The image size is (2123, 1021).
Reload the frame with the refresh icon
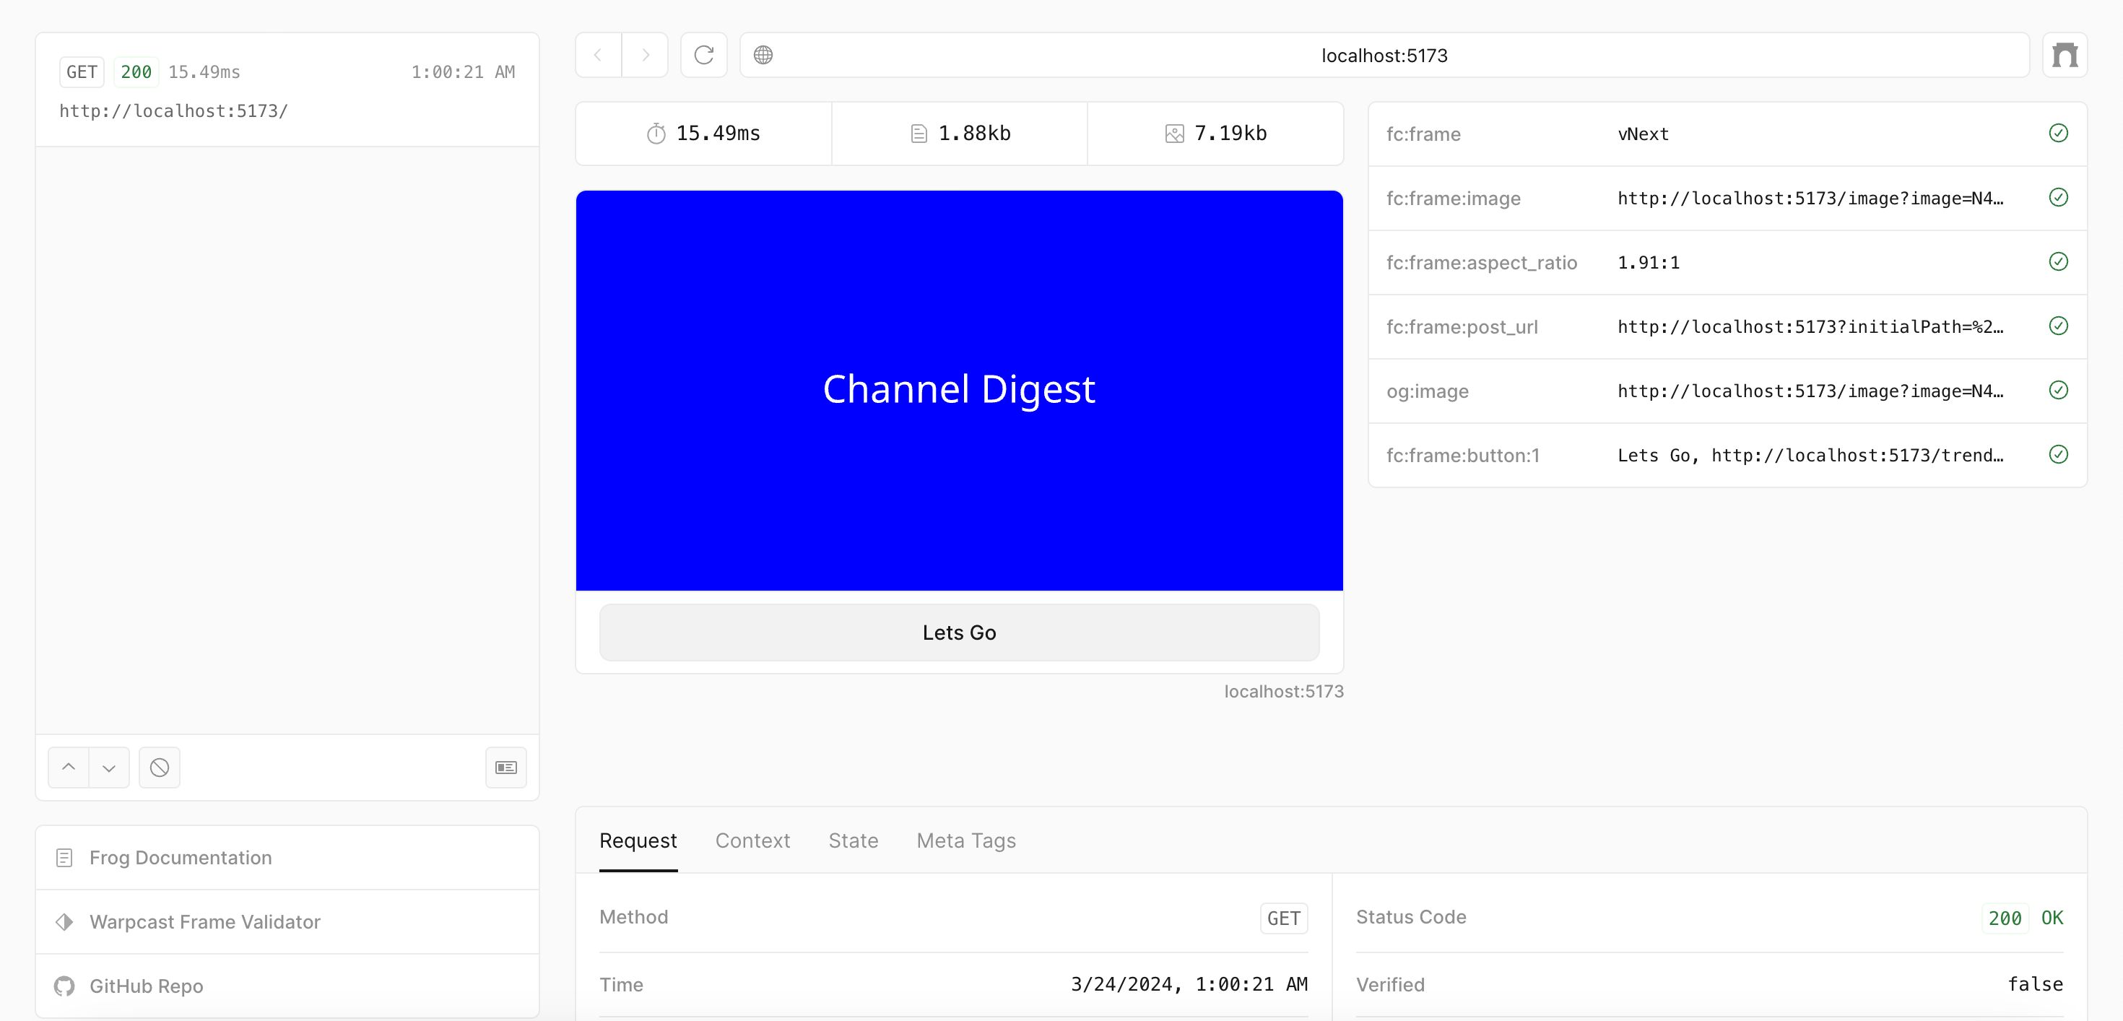(x=704, y=55)
